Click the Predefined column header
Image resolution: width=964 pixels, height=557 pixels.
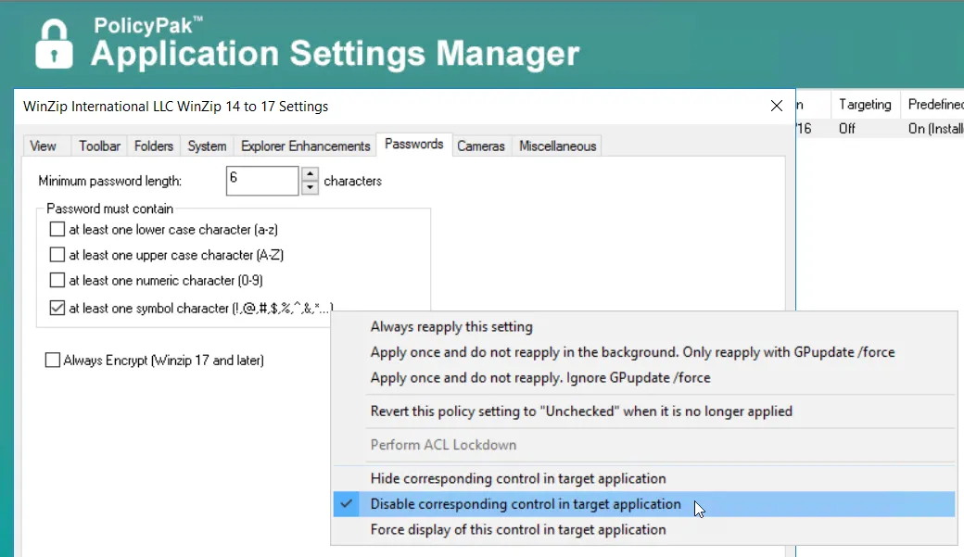pos(934,105)
